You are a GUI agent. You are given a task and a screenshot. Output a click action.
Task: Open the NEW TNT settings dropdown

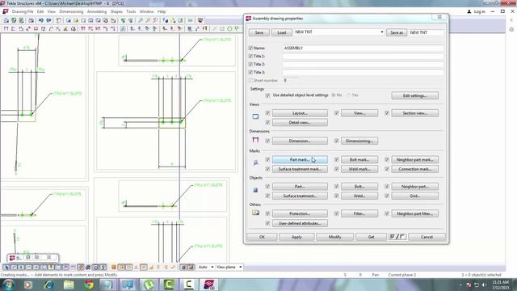[x=382, y=32]
